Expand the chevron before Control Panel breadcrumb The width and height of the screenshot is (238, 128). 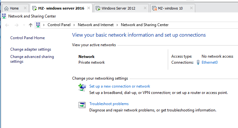pos(44,25)
